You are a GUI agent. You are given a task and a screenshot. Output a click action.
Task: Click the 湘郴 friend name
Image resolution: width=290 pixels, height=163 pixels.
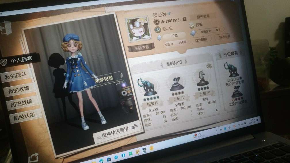click(199, 24)
